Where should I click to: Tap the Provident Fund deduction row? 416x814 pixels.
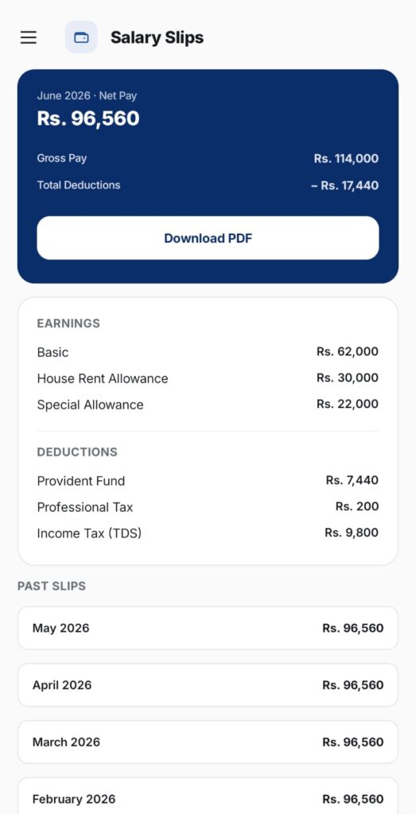(208, 481)
